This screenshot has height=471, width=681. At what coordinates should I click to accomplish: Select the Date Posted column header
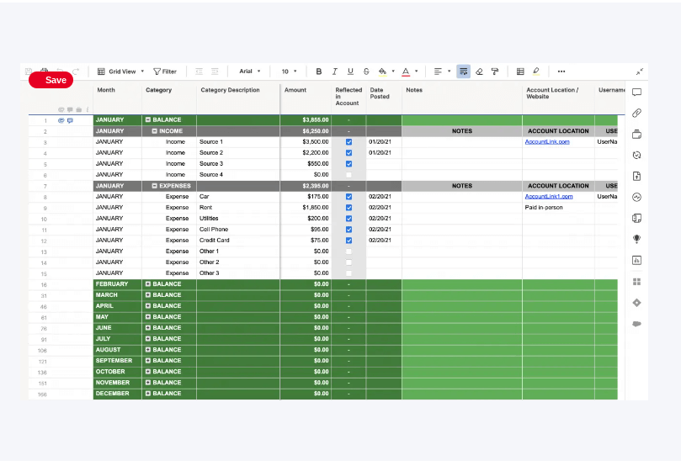(384, 98)
